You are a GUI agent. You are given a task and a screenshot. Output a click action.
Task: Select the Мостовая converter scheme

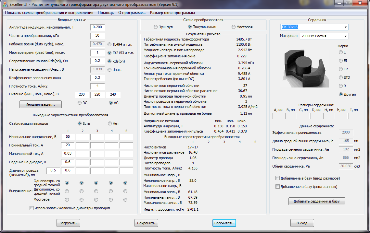(x=234, y=27)
